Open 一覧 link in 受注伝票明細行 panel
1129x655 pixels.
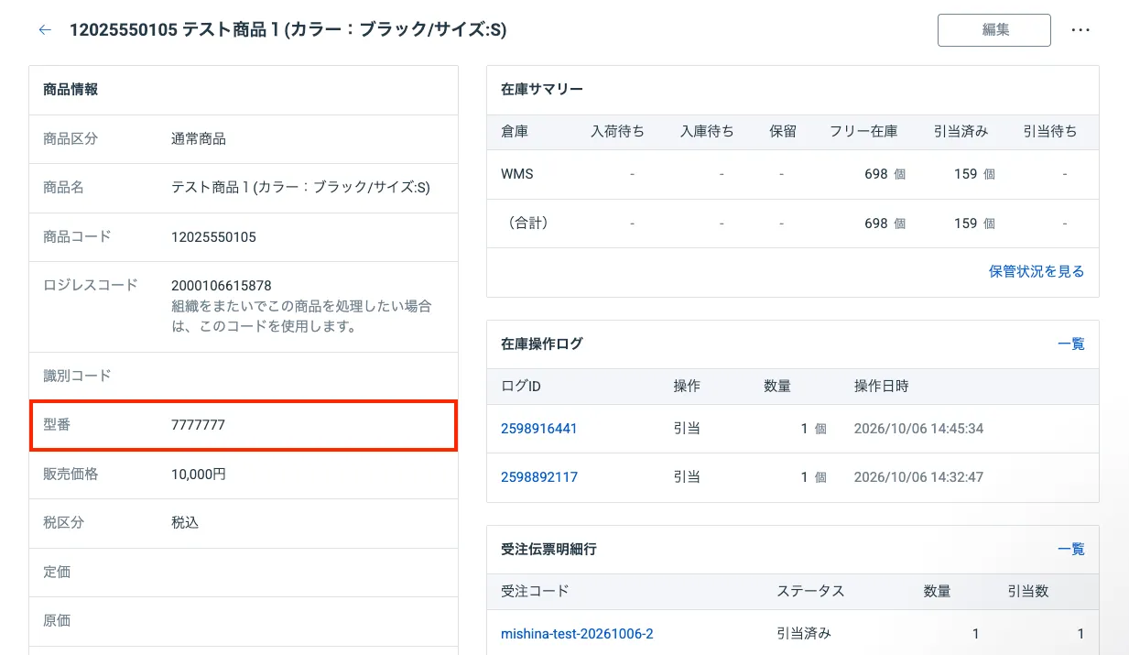coord(1071,549)
